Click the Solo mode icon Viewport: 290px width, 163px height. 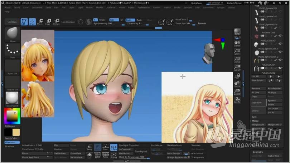(x=90, y=155)
